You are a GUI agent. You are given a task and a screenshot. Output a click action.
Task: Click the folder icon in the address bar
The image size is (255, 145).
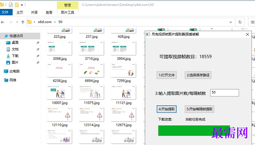pos(29,22)
